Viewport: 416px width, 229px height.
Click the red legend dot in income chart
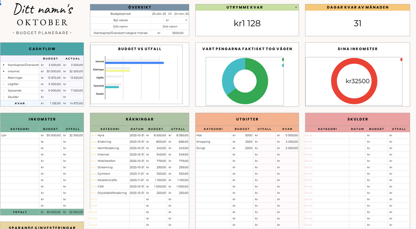(401, 60)
